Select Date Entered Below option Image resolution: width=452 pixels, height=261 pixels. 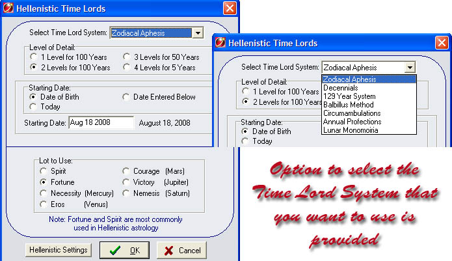127,97
